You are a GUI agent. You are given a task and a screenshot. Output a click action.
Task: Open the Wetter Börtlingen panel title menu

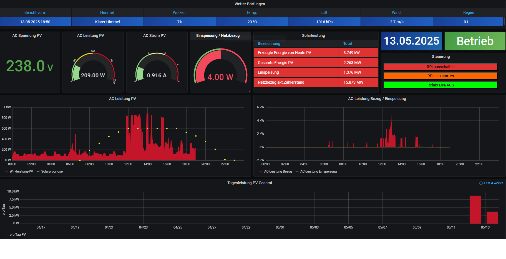(x=250, y=4)
